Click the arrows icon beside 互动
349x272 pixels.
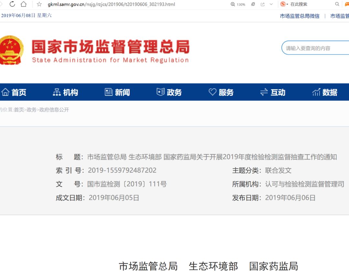pos(264,92)
